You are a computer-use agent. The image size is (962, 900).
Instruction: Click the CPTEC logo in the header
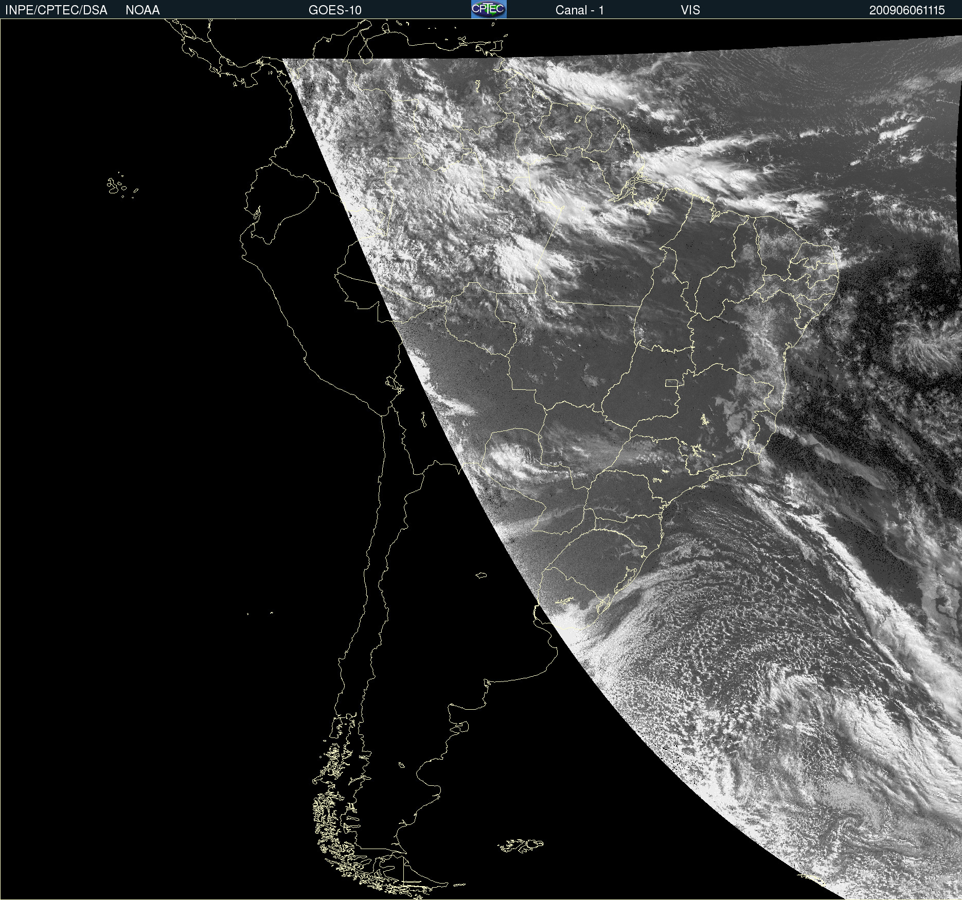(x=489, y=9)
